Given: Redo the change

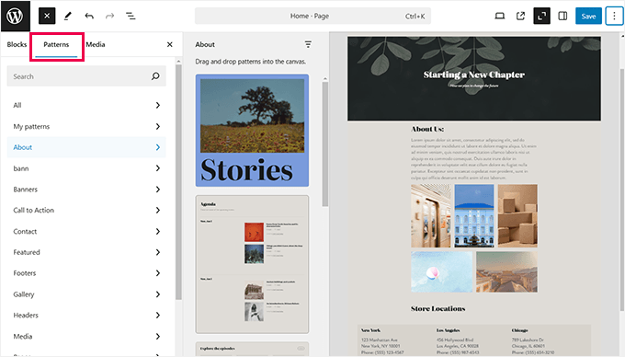Looking at the screenshot, I should pos(109,16).
